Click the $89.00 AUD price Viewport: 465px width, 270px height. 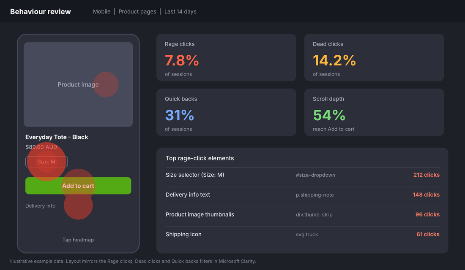point(41,147)
